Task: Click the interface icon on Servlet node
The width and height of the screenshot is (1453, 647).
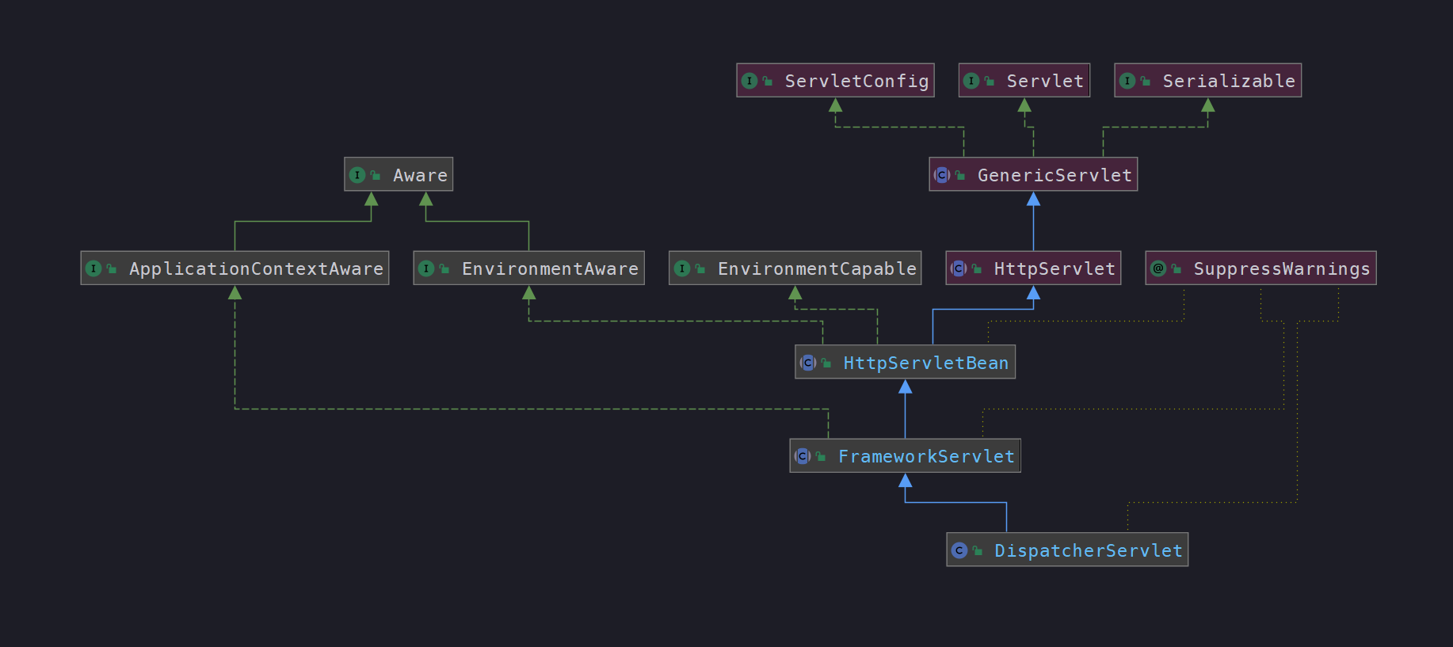Action: click(x=971, y=81)
